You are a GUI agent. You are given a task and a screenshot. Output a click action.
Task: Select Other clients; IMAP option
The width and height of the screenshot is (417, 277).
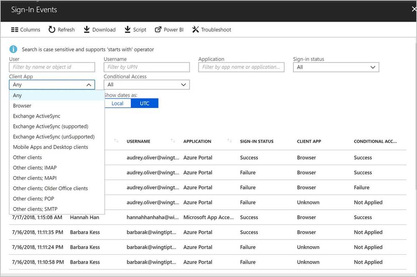coord(35,168)
